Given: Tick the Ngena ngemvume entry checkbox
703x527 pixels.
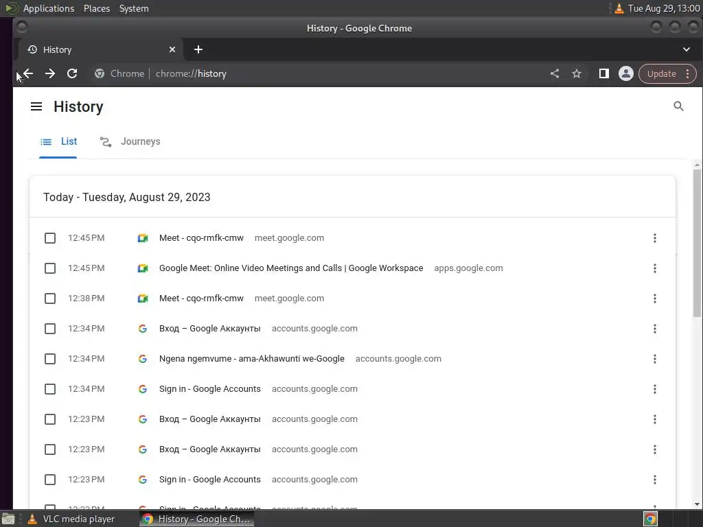Looking at the screenshot, I should (x=50, y=359).
